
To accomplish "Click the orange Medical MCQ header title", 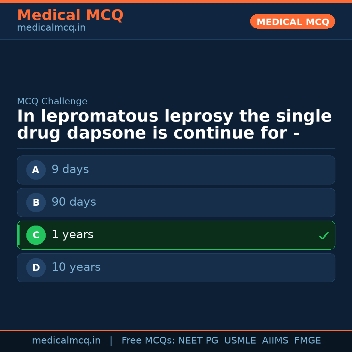I will tap(70, 15).
